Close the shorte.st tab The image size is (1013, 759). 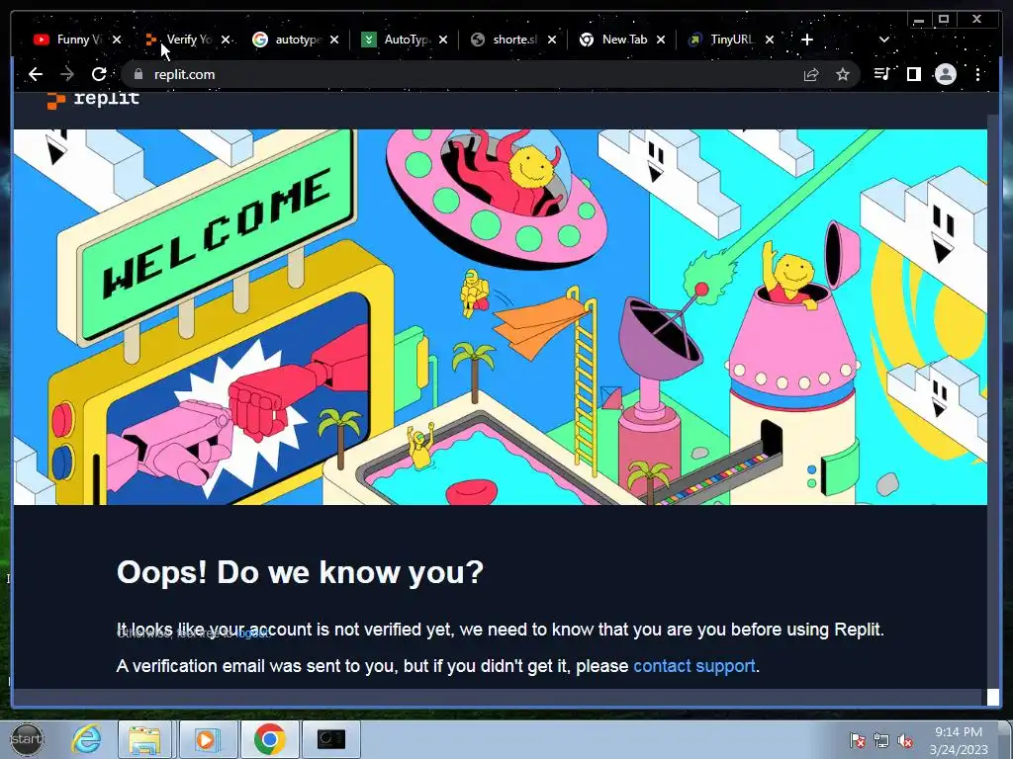552,40
